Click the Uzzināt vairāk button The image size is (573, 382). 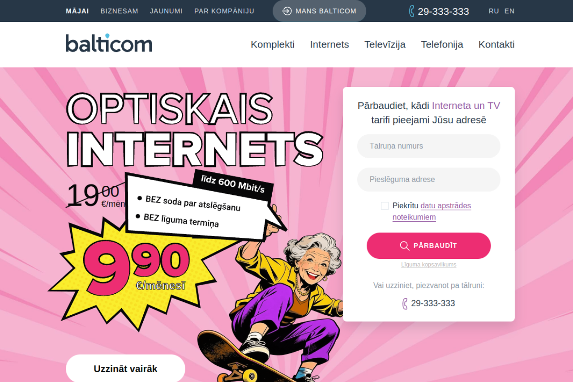pos(125,369)
